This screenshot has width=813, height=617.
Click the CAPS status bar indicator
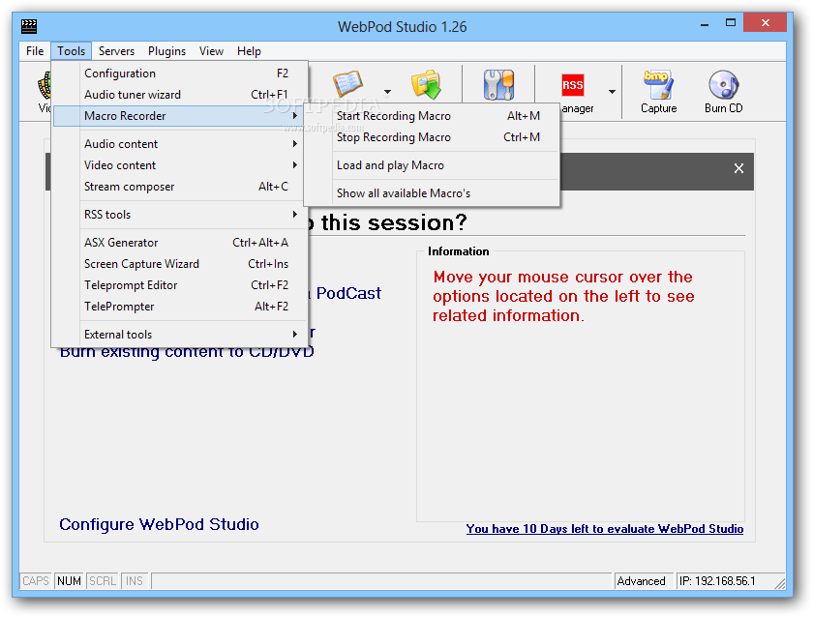(x=36, y=581)
